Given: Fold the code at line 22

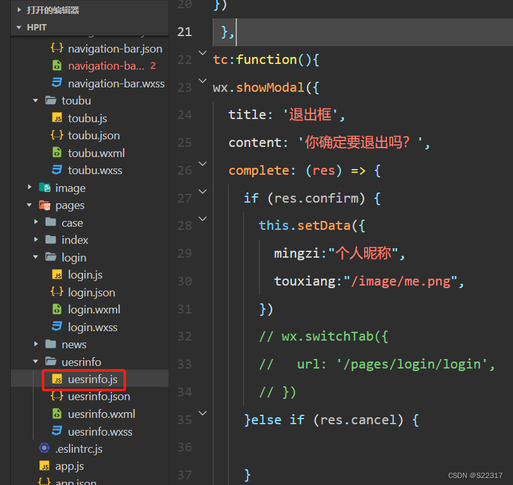Looking at the screenshot, I should coord(203,53).
